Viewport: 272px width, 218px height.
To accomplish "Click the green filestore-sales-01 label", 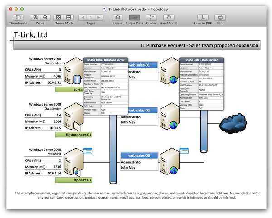I will coord(74,135).
